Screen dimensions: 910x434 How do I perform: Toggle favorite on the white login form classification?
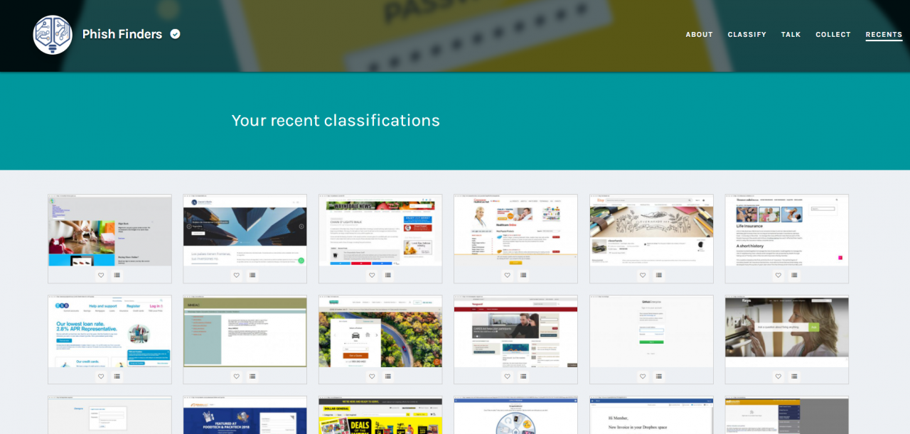point(643,376)
